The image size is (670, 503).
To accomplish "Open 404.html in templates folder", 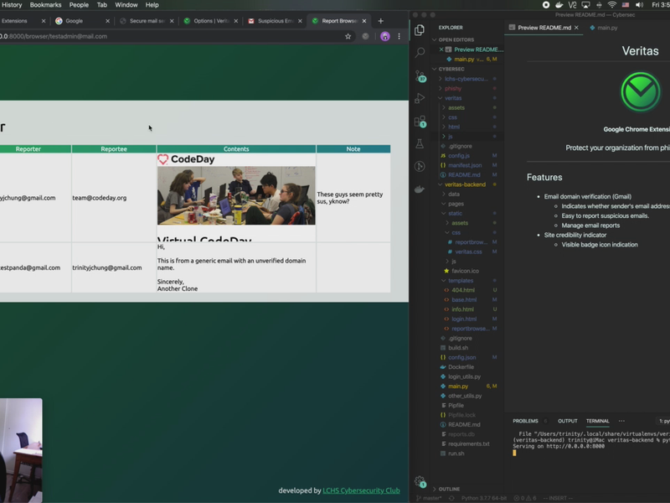I will click(463, 290).
